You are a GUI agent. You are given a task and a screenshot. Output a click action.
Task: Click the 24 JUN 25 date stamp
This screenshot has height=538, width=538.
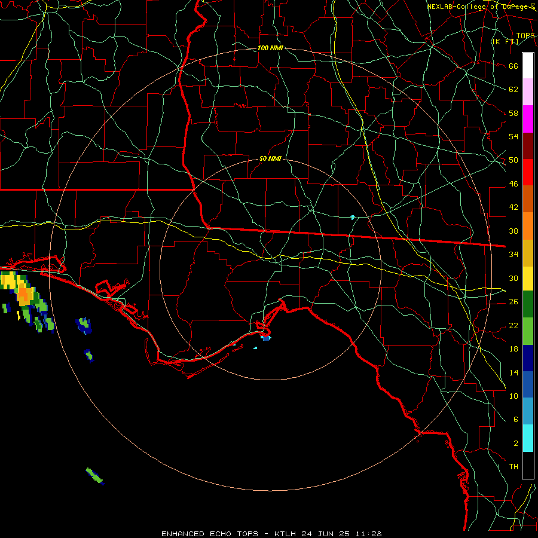click(326, 534)
